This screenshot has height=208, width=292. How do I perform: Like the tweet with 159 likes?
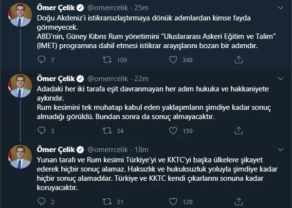click(x=172, y=131)
